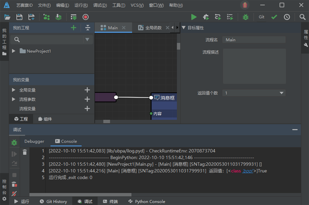Screen dimensions: 309x205
Task: Add new project with green plus
Action: tap(73, 28)
